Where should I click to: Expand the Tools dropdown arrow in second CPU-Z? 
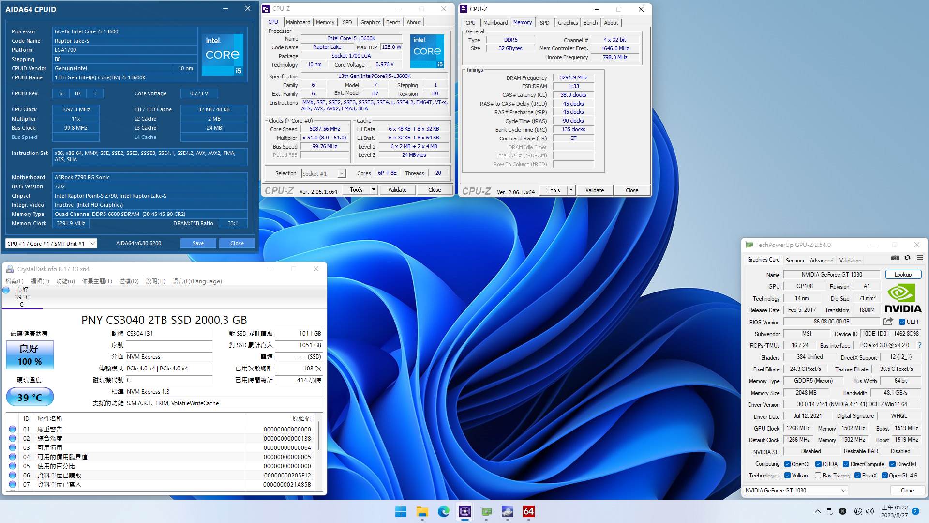(571, 190)
